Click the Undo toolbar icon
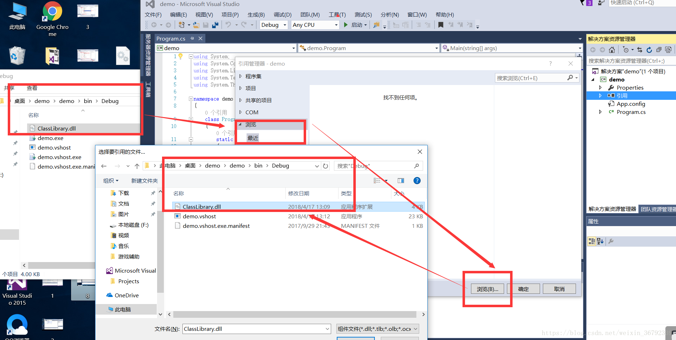 228,25
